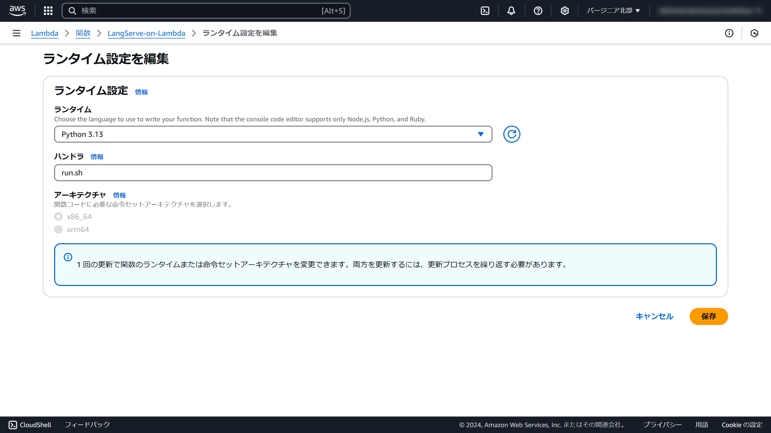Open 情報 link next to ハンドラ
771x433 pixels.
(x=97, y=157)
